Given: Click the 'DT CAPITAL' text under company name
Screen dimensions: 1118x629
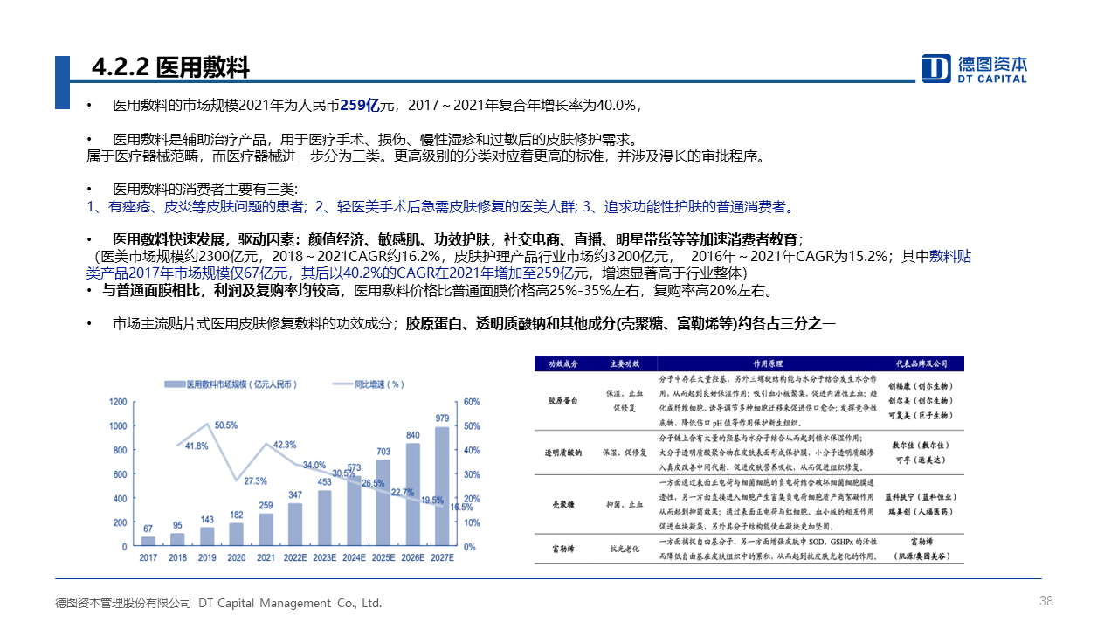Looking at the screenshot, I should (993, 79).
